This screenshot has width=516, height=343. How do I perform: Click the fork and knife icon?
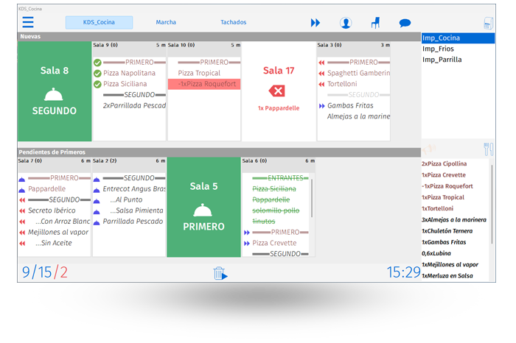[488, 149]
